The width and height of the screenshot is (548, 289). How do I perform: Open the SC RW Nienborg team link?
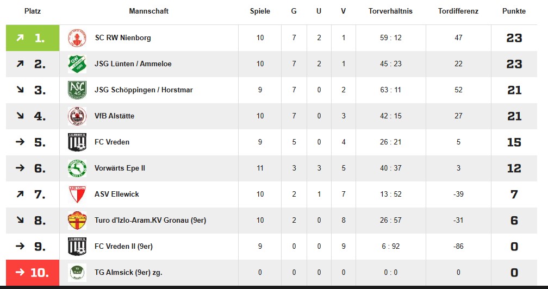coord(123,37)
